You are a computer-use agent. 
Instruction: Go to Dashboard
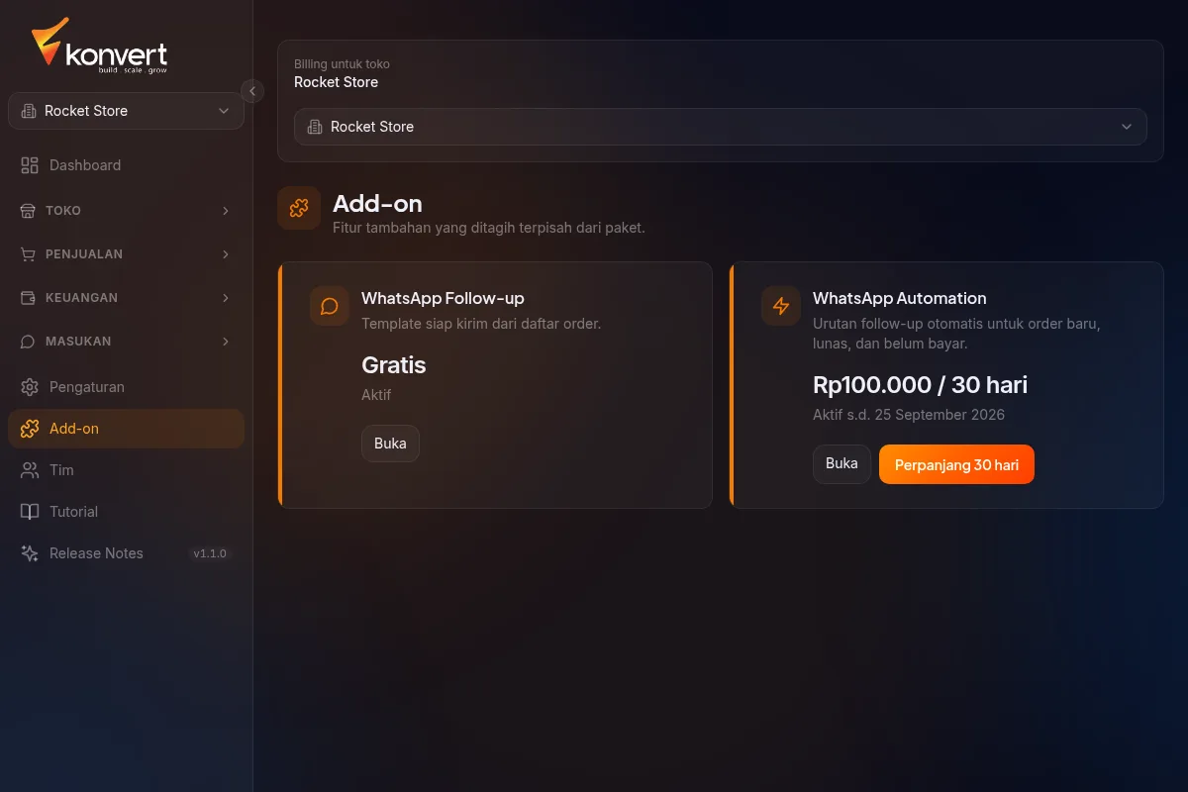(126, 165)
